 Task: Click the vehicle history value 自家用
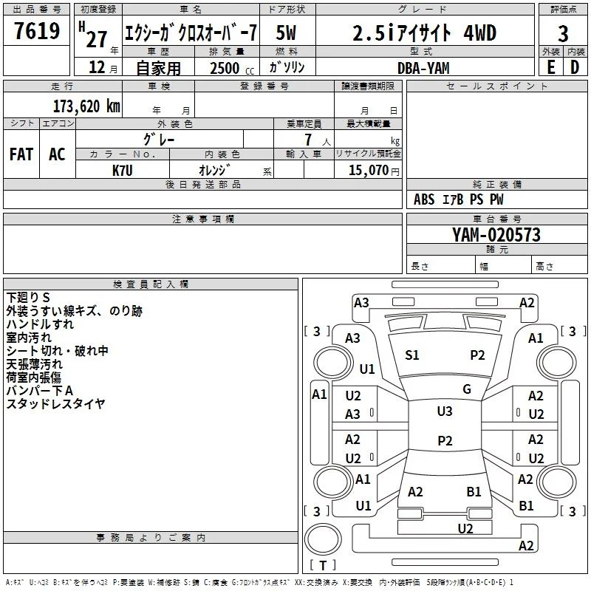(158, 68)
